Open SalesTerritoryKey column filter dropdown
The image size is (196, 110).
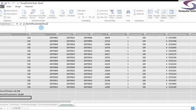(167, 34)
